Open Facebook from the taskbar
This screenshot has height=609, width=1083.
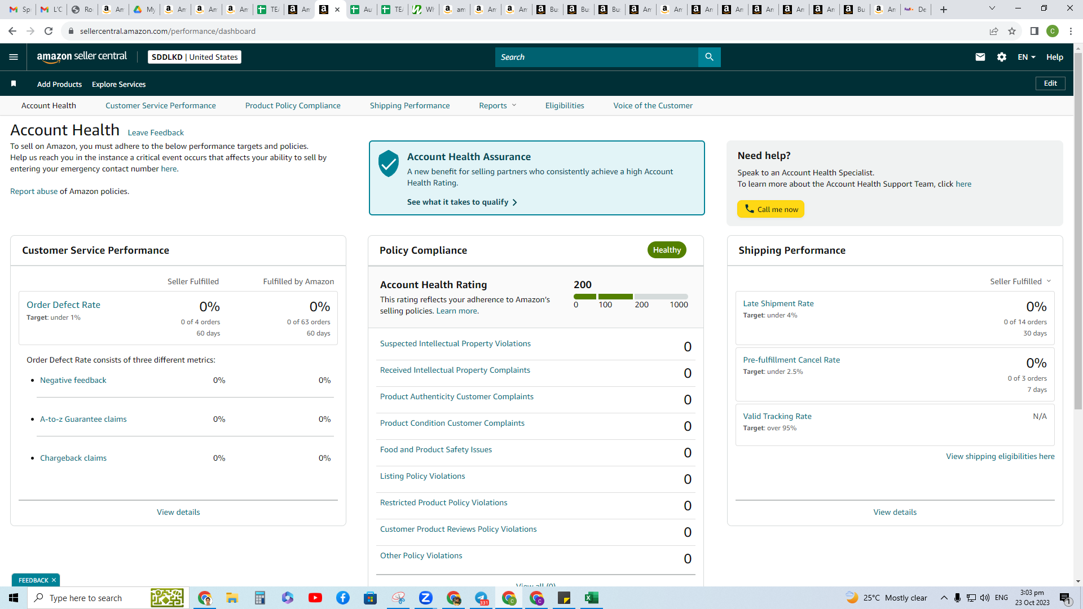pyautogui.click(x=343, y=598)
